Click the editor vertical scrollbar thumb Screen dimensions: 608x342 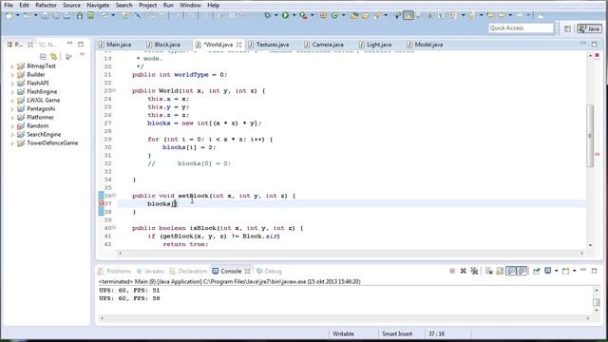pyautogui.click(x=590, y=136)
